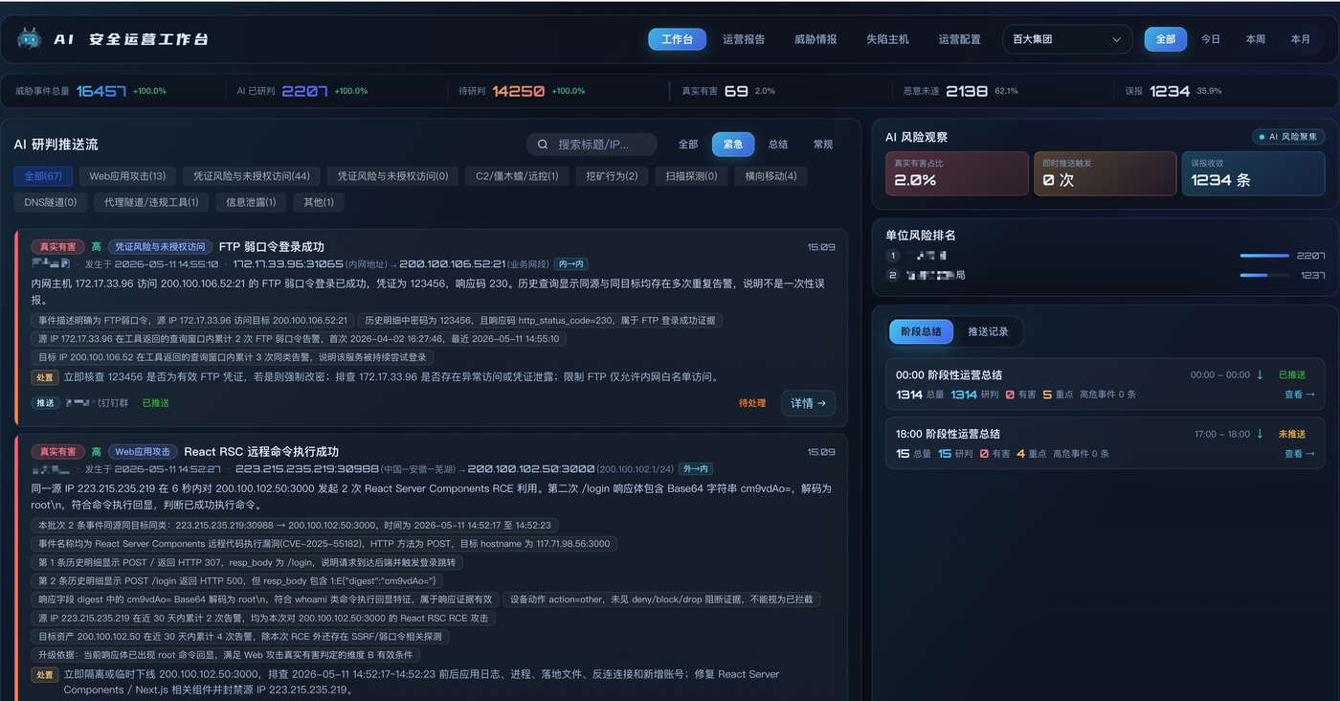Filter by 代理隧道/违规工具(1) chip
This screenshot has height=701, width=1340.
pos(151,202)
